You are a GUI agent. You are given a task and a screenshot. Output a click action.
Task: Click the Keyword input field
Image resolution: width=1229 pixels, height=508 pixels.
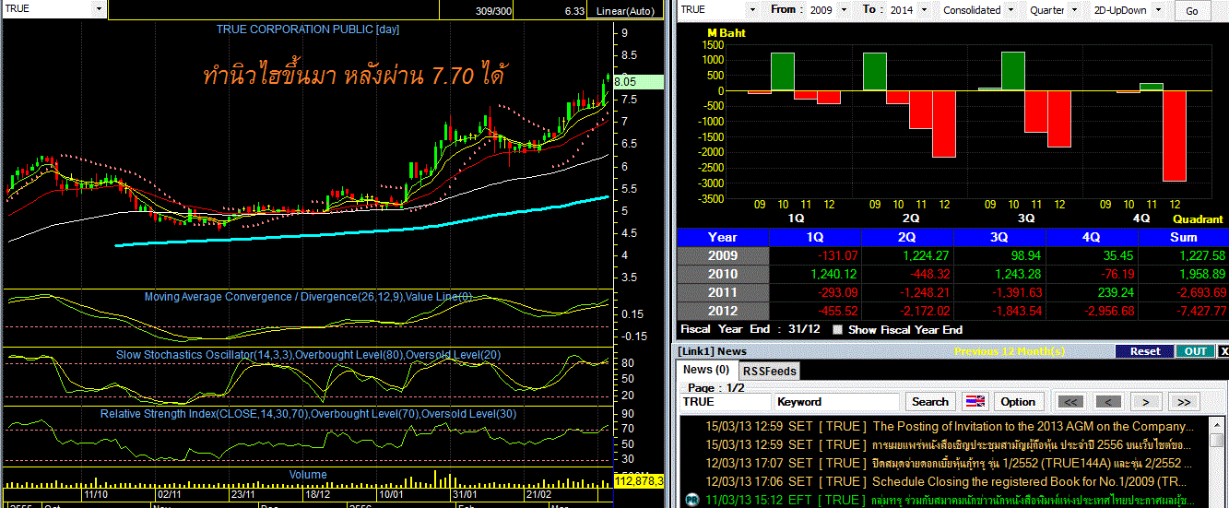coord(836,402)
